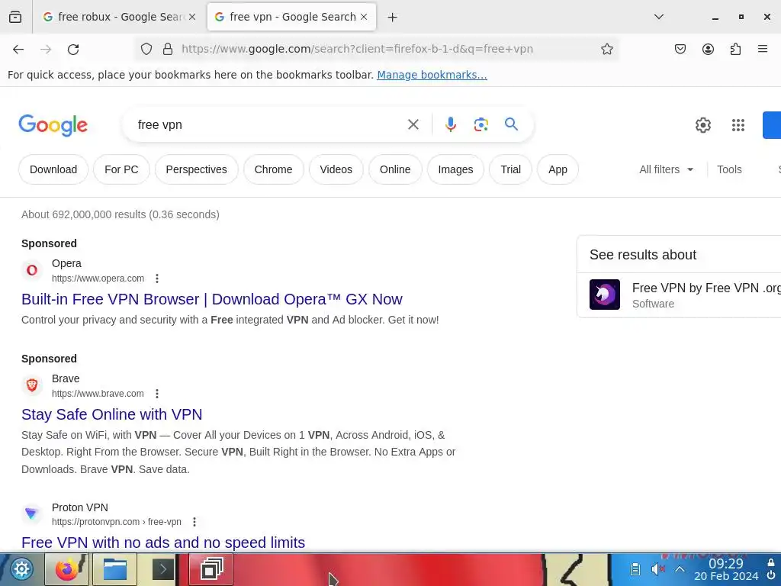Close the free robux tab
Image resolution: width=781 pixels, height=586 pixels.
coord(192,17)
